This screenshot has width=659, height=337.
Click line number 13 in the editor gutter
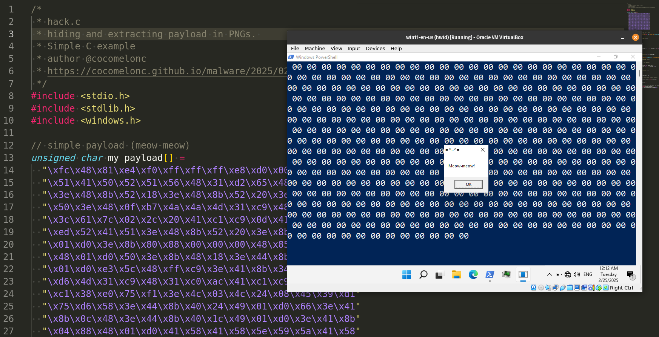tap(9, 158)
